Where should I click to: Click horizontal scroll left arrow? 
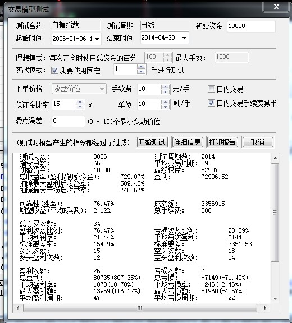[x=17, y=308]
